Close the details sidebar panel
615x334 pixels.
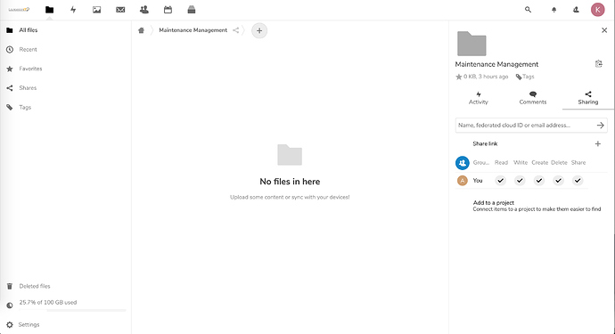pyautogui.click(x=604, y=30)
